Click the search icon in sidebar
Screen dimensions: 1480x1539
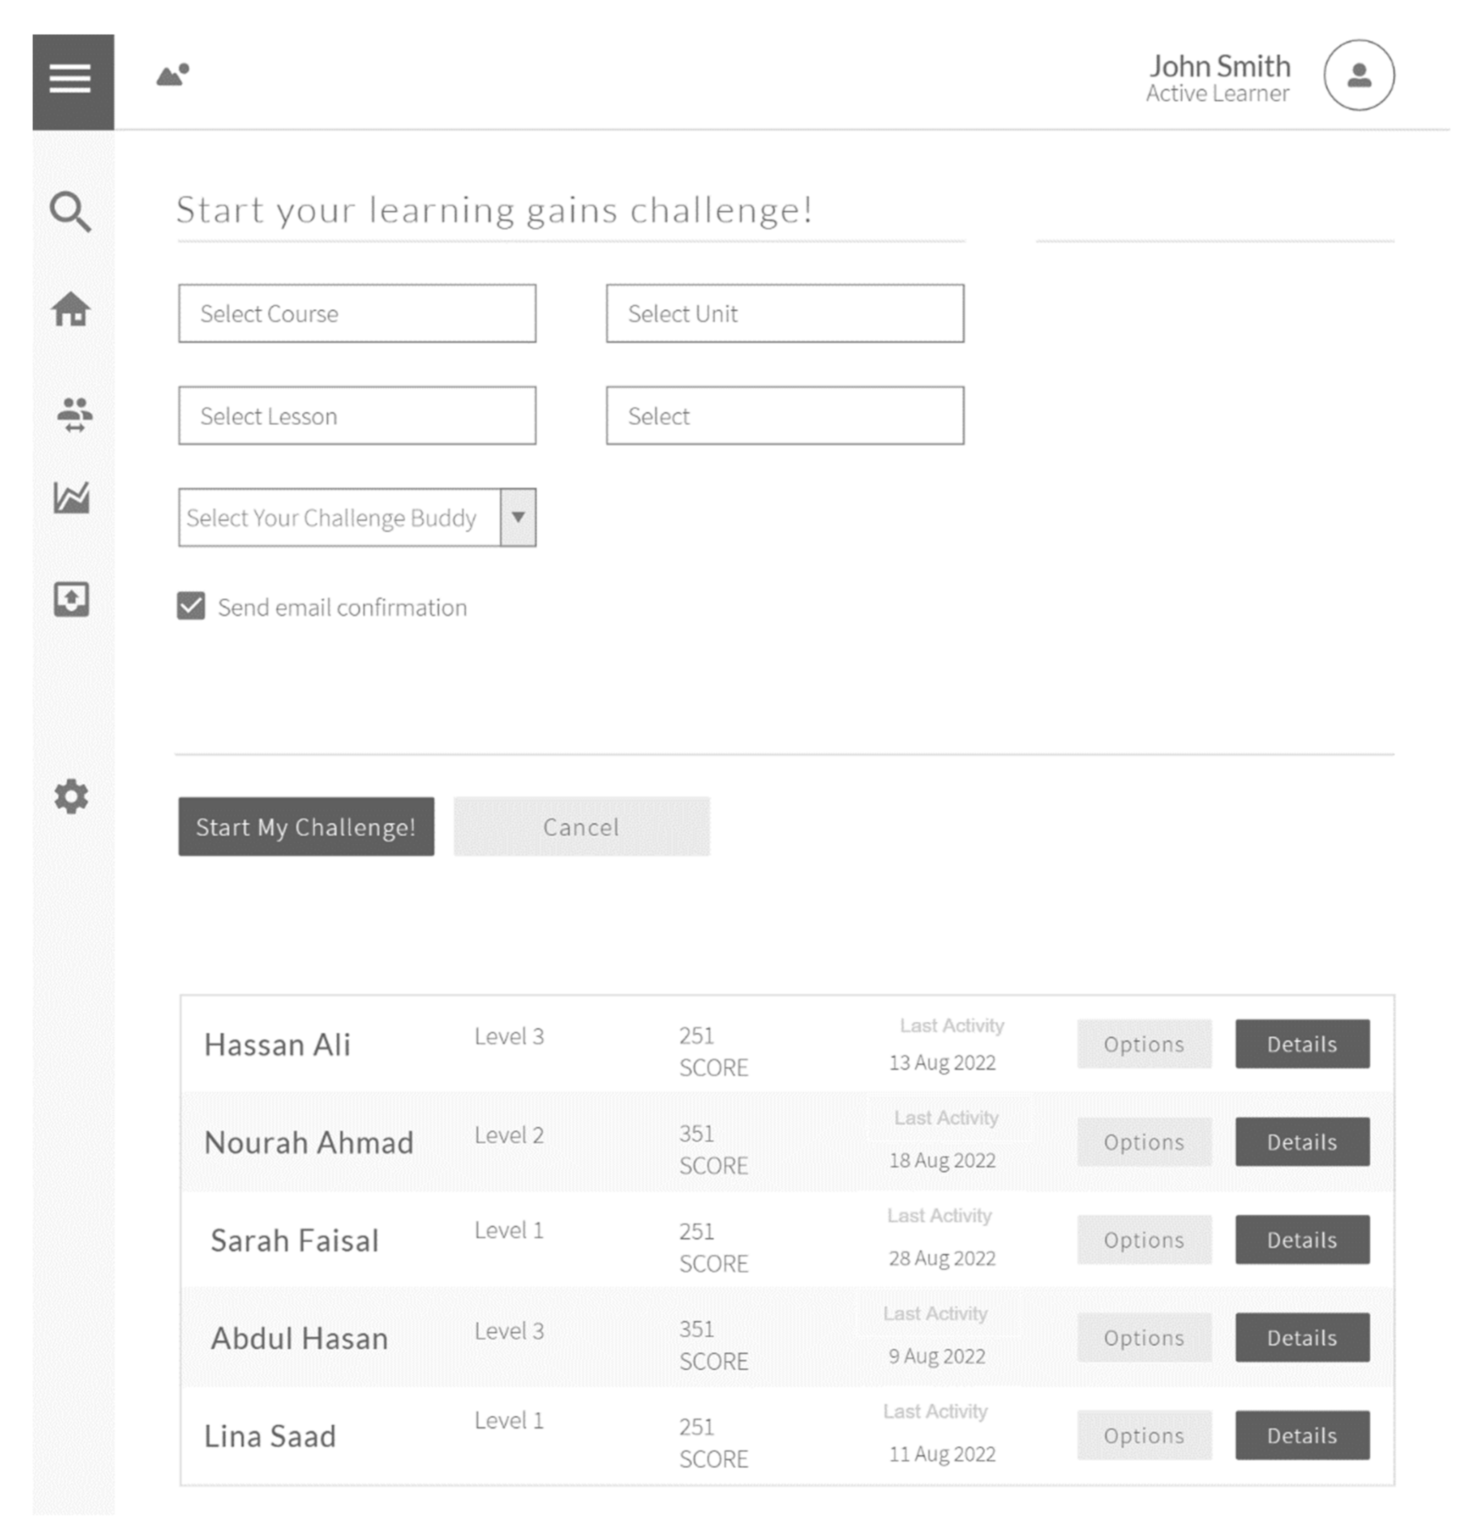click(71, 211)
